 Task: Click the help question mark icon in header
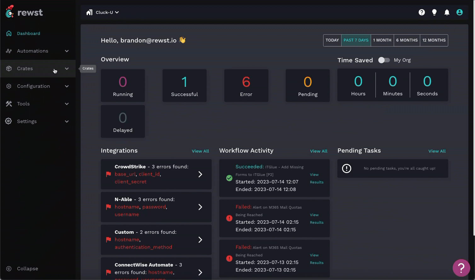click(422, 12)
